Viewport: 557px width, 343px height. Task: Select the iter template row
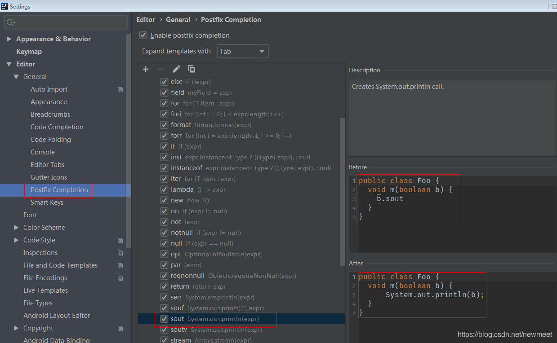(x=241, y=179)
